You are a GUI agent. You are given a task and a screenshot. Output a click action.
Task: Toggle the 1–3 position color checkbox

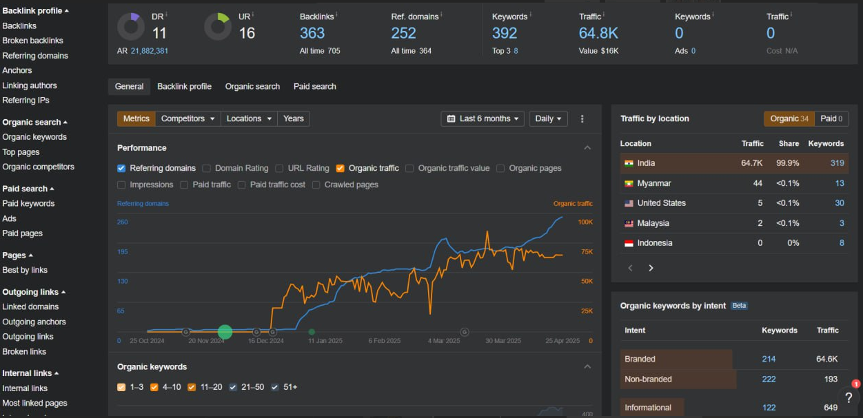pyautogui.click(x=121, y=387)
